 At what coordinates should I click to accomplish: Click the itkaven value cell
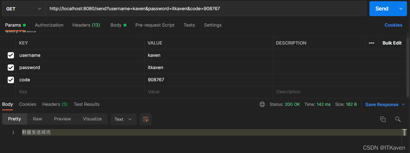[208, 68]
